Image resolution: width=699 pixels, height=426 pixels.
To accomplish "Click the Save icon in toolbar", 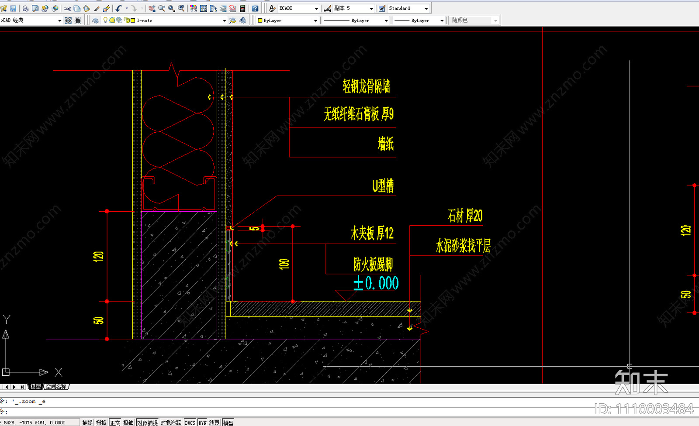I will (x=13, y=8).
